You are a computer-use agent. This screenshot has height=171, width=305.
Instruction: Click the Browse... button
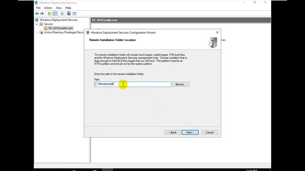pyautogui.click(x=181, y=85)
